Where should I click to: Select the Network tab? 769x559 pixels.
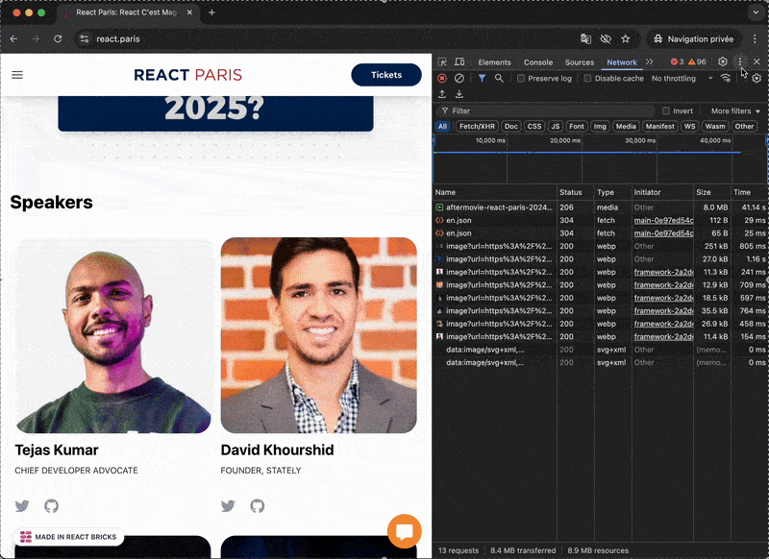[x=621, y=62]
